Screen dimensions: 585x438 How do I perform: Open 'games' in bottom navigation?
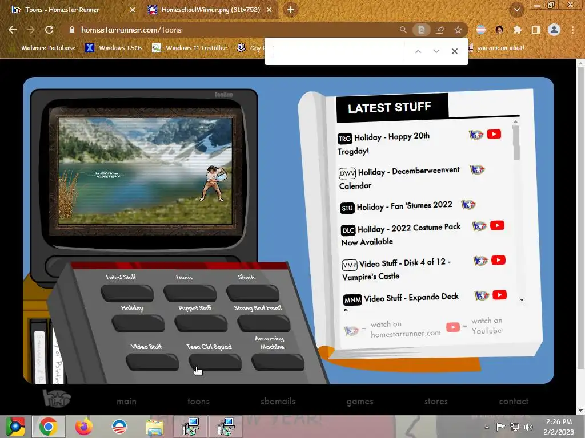tap(360, 401)
